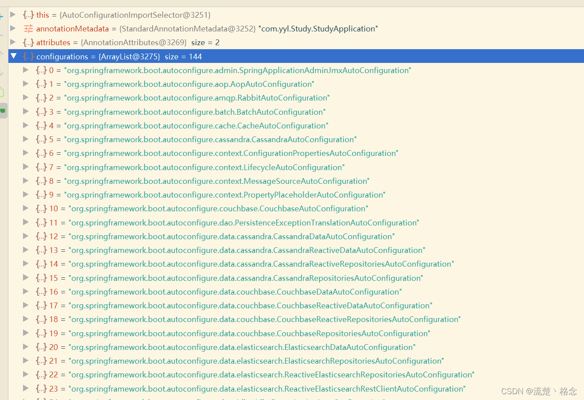Select the aop.AopAutoConfiguration string value
Viewport: 584px width, 400px height.
pos(189,84)
